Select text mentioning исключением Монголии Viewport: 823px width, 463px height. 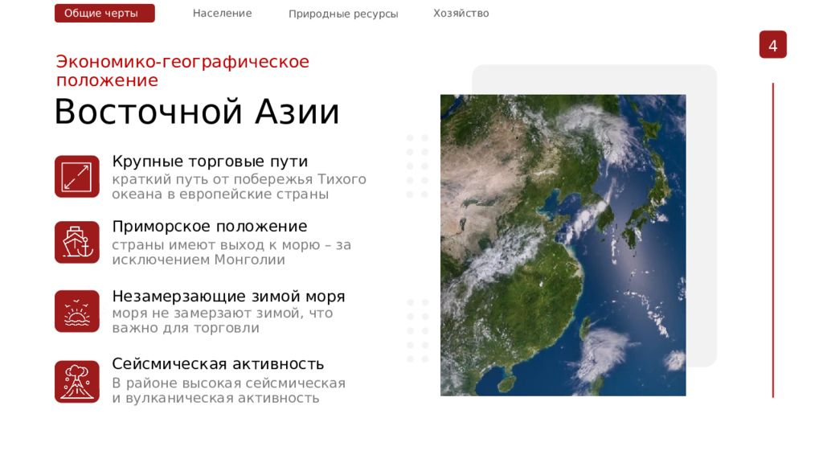(x=231, y=252)
